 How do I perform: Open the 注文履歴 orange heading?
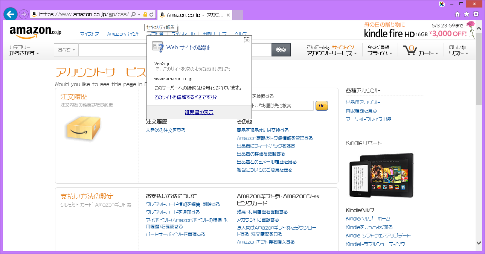point(74,97)
